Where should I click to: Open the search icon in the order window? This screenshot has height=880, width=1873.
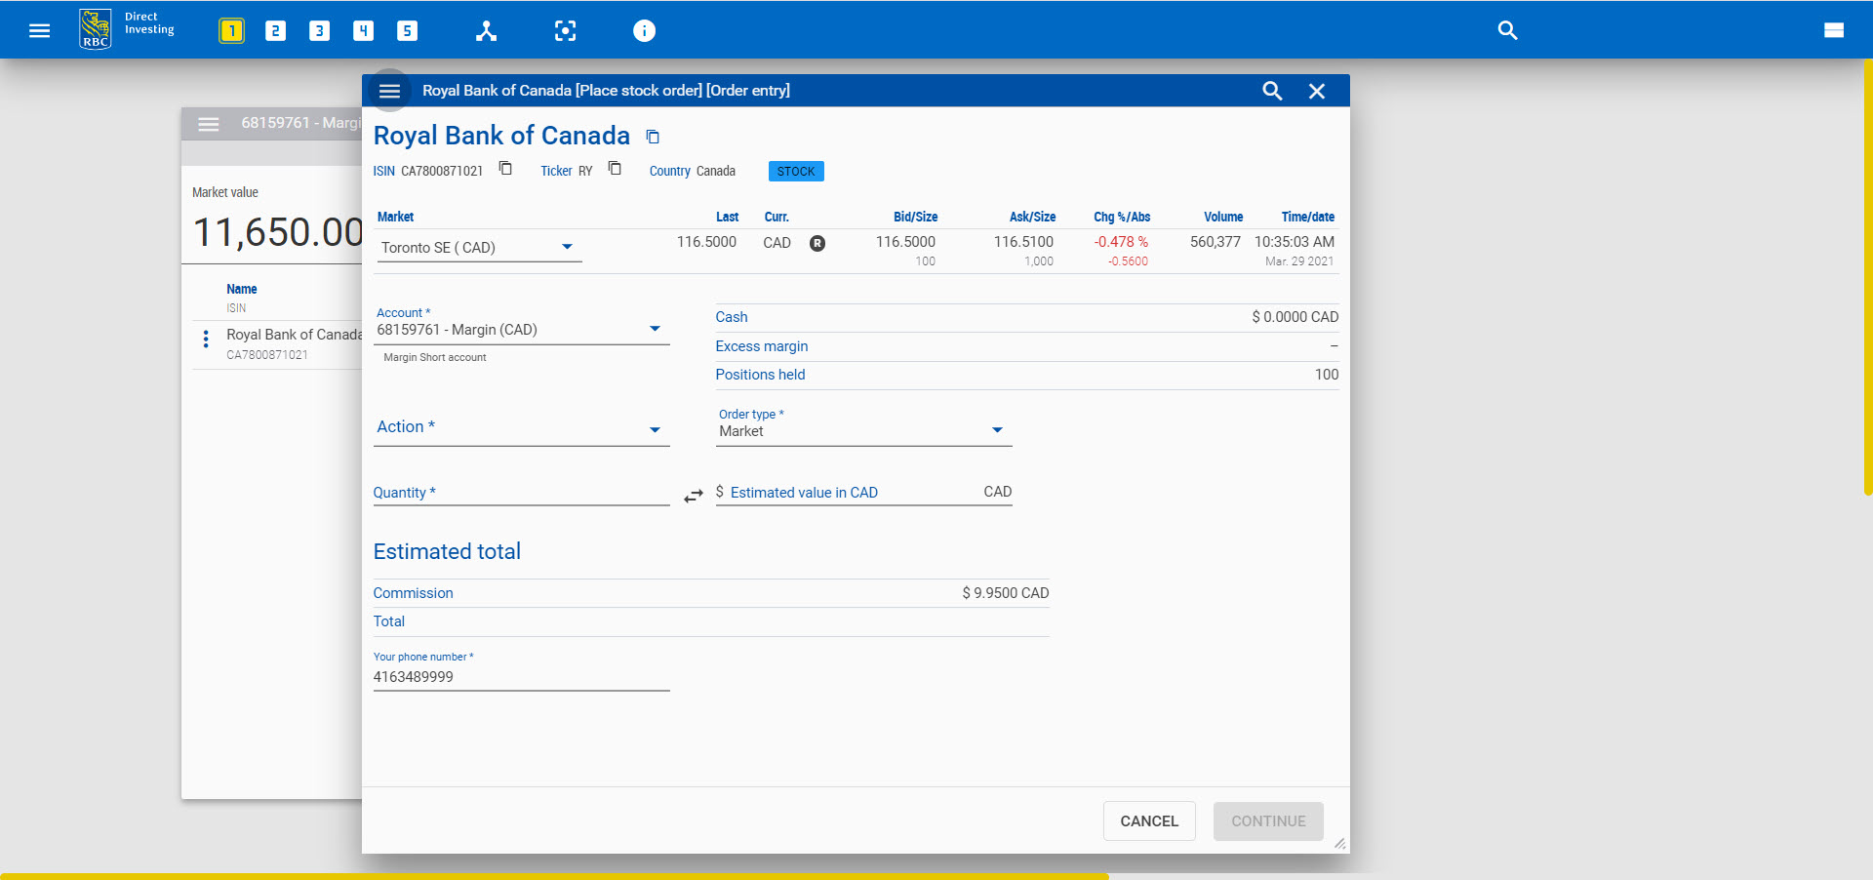click(x=1272, y=90)
